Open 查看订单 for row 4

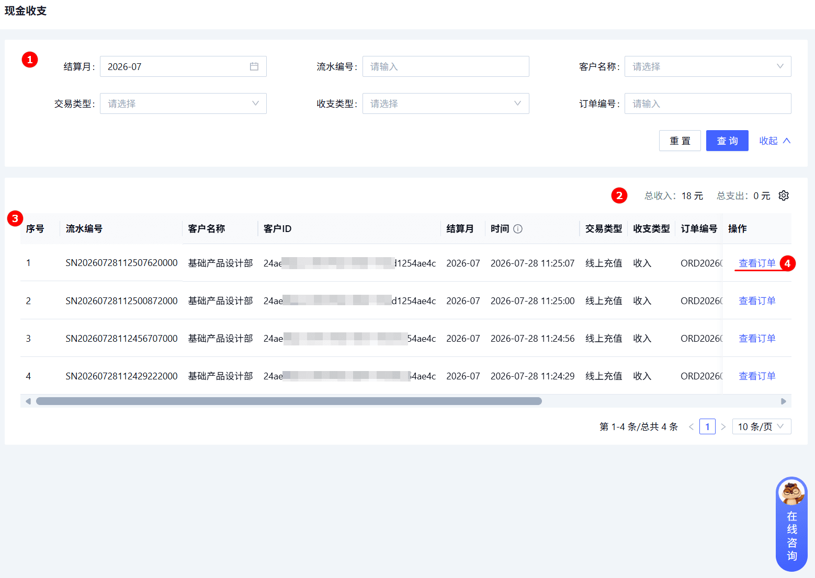click(x=757, y=376)
